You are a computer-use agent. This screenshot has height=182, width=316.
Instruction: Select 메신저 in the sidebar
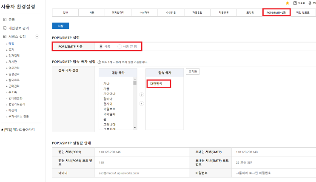[x=13, y=110]
